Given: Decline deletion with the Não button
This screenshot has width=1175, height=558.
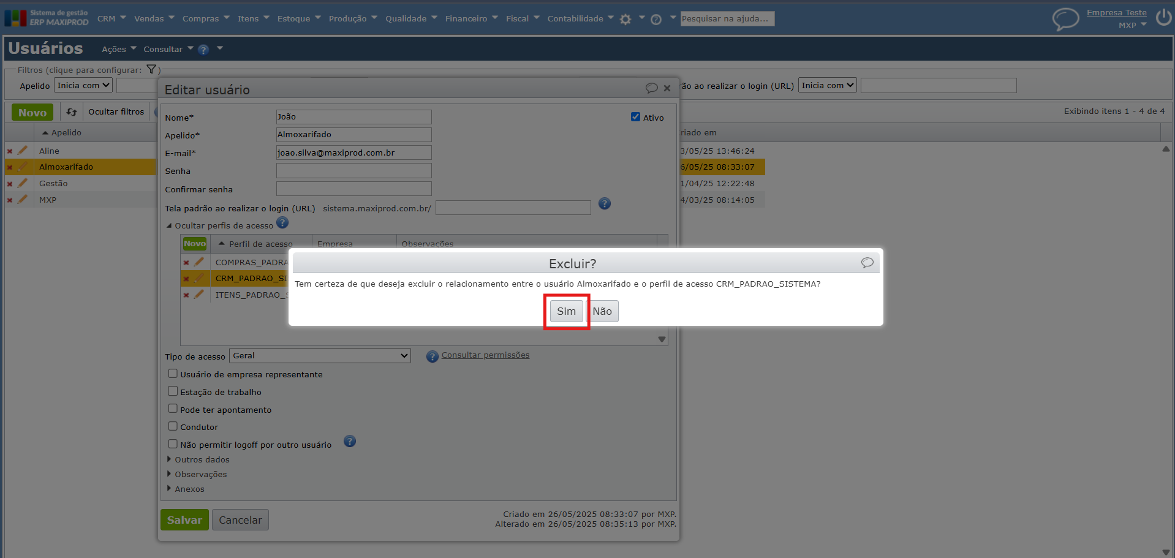Looking at the screenshot, I should 602,311.
